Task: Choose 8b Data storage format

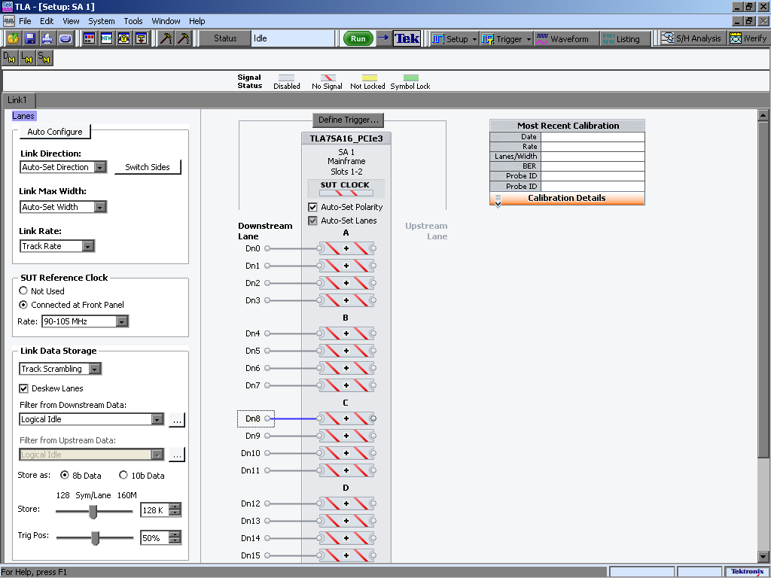Action: click(65, 476)
